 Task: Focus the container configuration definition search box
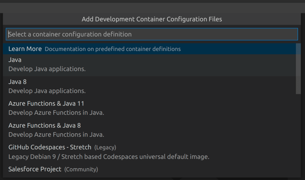pos(152,34)
